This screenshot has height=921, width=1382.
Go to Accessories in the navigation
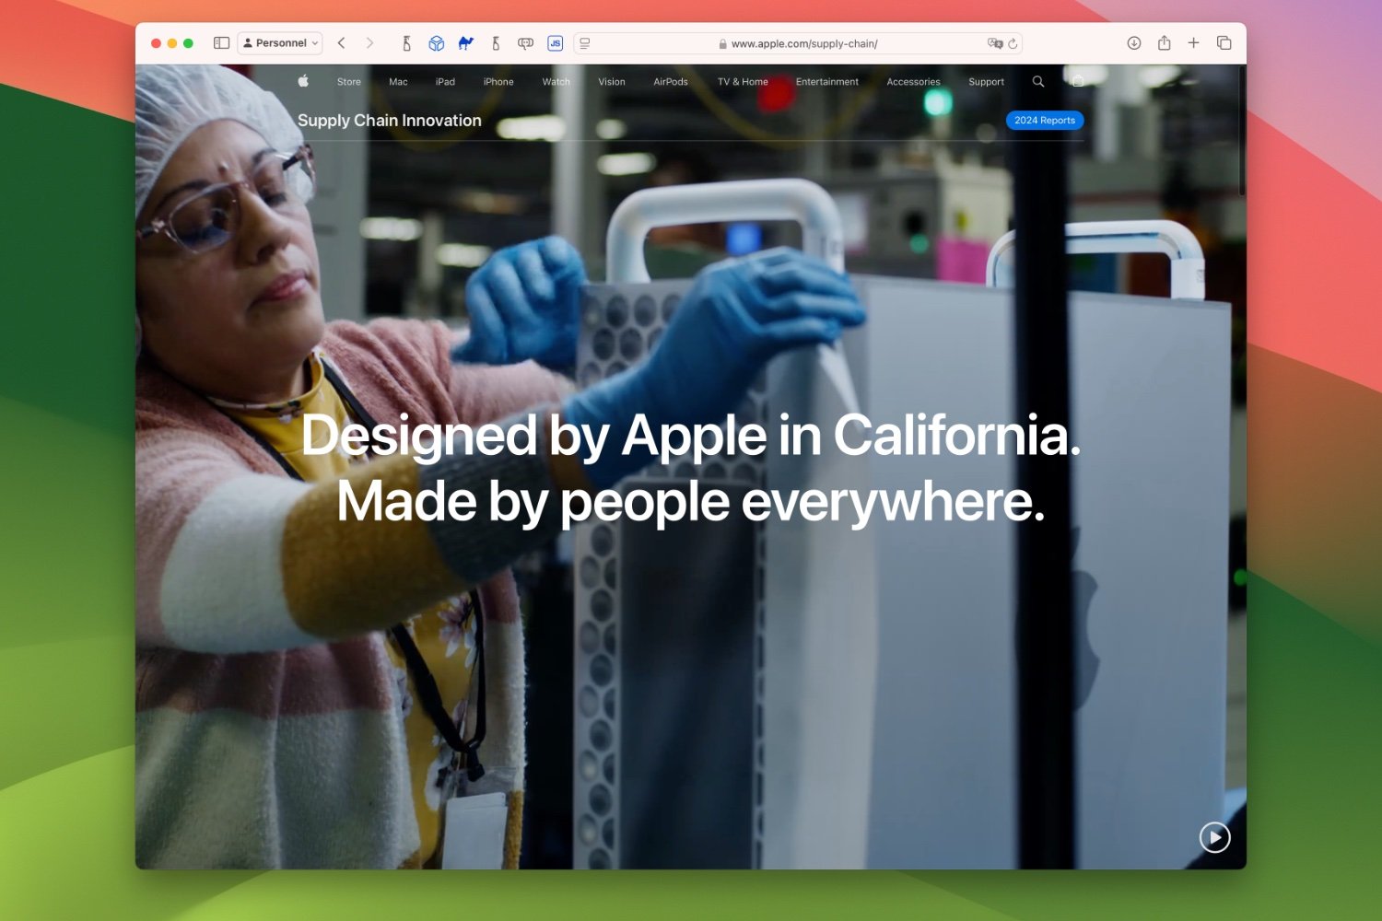point(913,82)
